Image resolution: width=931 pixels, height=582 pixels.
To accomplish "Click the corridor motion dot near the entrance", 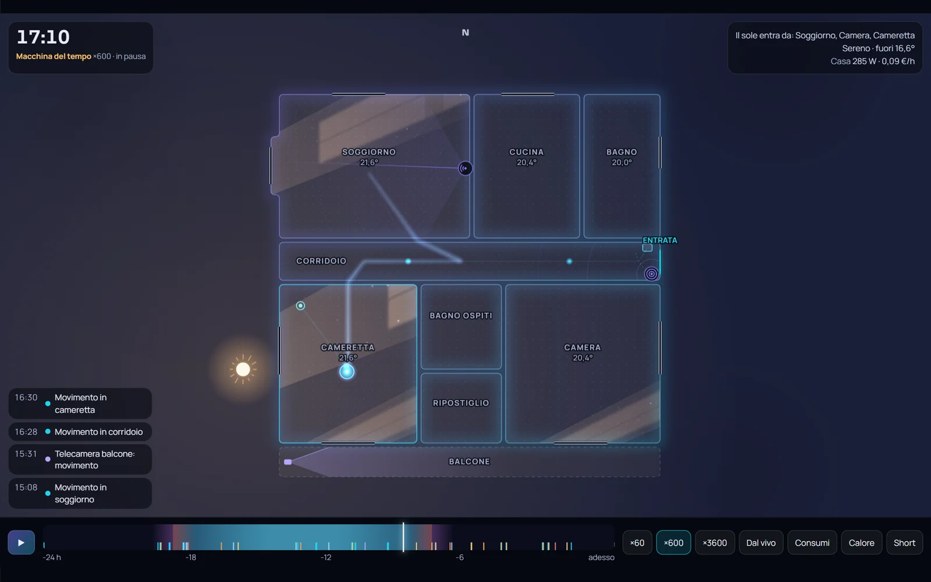I will pyautogui.click(x=569, y=262).
